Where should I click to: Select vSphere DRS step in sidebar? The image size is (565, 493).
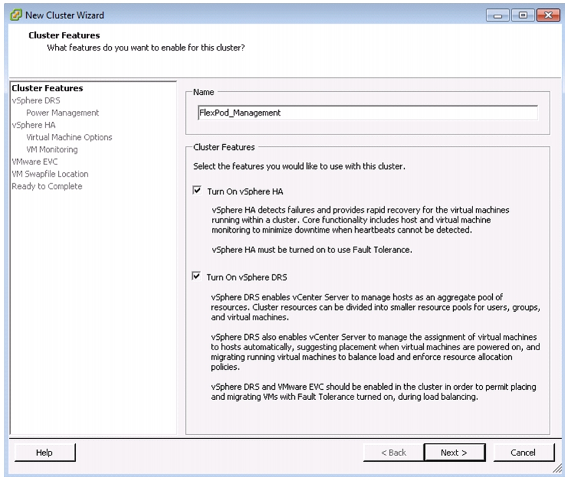click(x=36, y=100)
